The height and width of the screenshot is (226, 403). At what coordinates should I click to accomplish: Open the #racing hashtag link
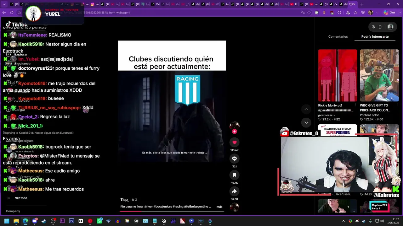pos(178,207)
